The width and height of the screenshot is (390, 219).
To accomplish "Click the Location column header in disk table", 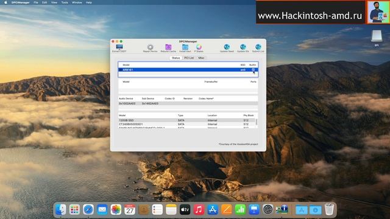I will click(212, 116).
